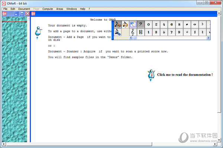
Task: Open the Help menu
Action: coord(83,9)
